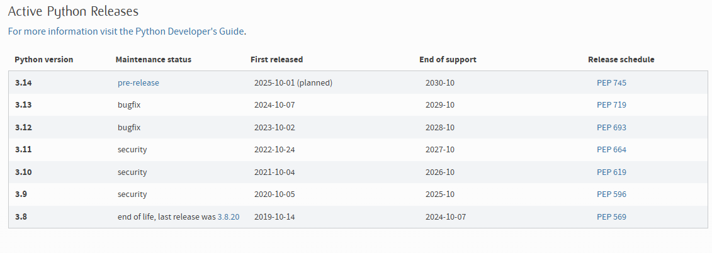
Task: Click the Maintenance status column header
Action: 154,60
